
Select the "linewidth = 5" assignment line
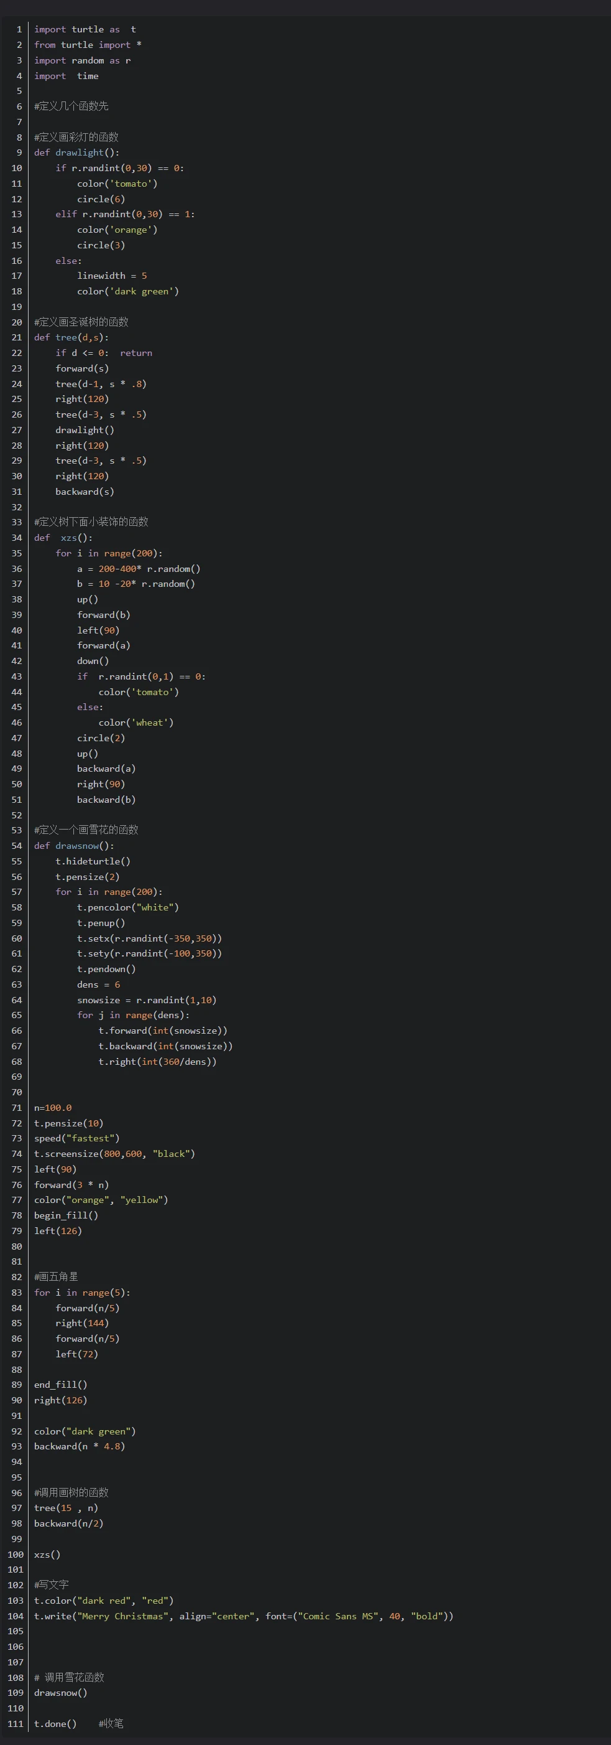click(x=112, y=276)
